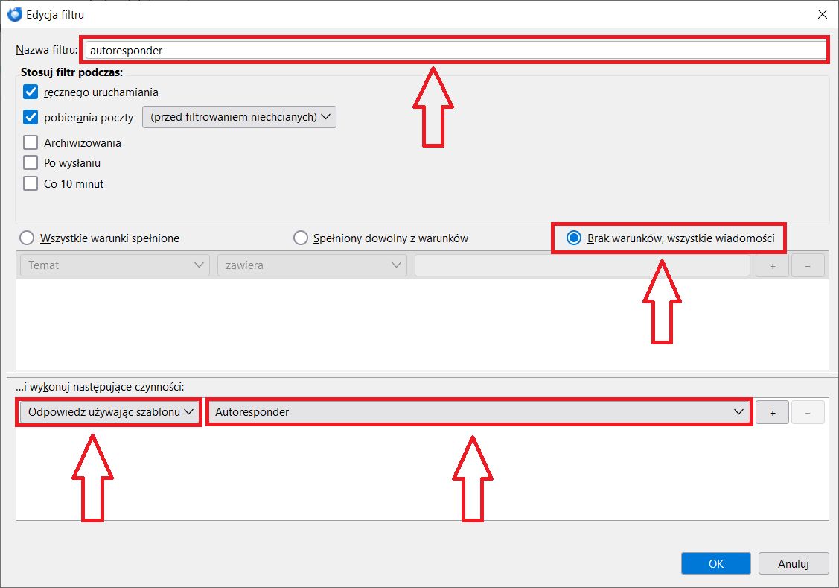This screenshot has width=839, height=588.
Task: Close the Edycja filtru dialog
Action: click(823, 14)
